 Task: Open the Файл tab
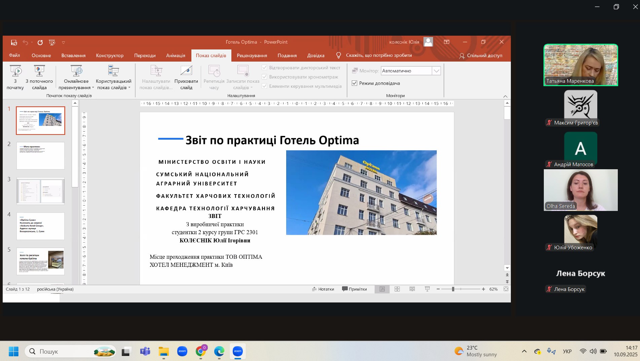[14, 55]
